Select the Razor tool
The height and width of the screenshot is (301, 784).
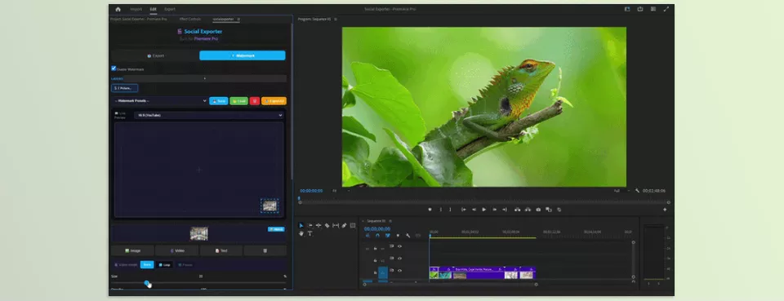click(327, 226)
